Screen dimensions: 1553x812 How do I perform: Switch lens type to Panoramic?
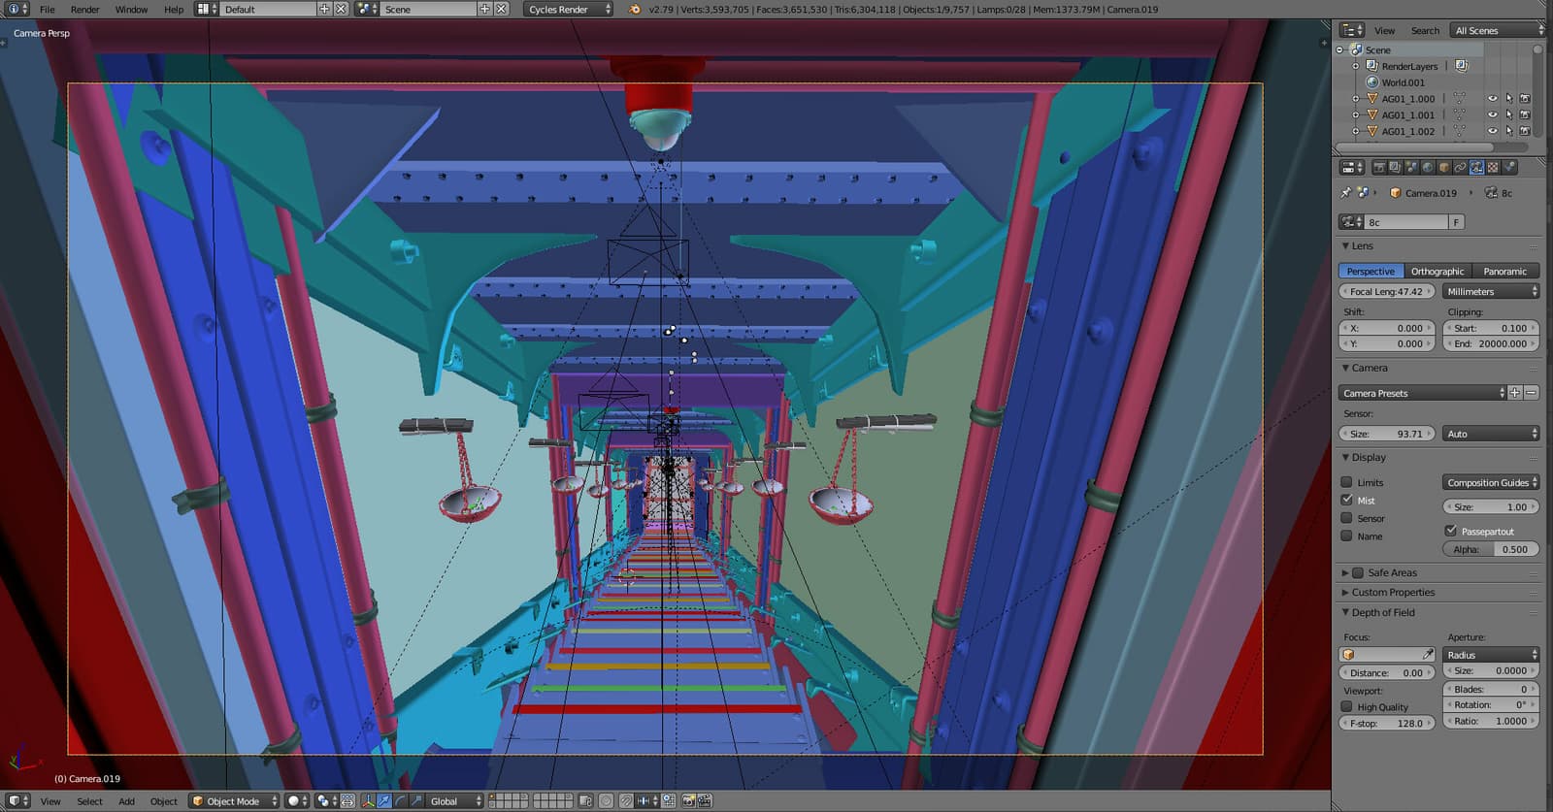point(1505,272)
